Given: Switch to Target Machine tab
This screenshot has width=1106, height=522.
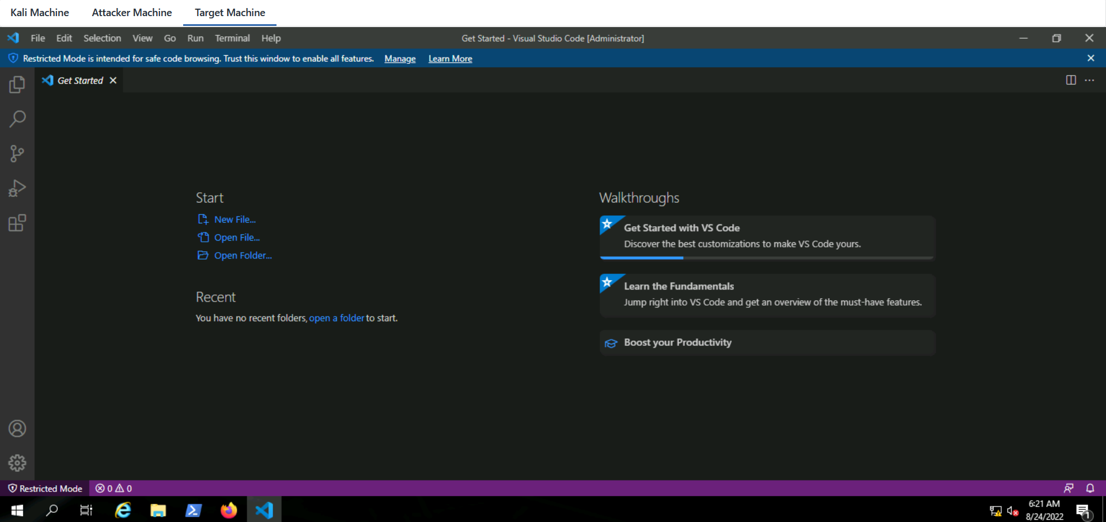Looking at the screenshot, I should click(230, 13).
